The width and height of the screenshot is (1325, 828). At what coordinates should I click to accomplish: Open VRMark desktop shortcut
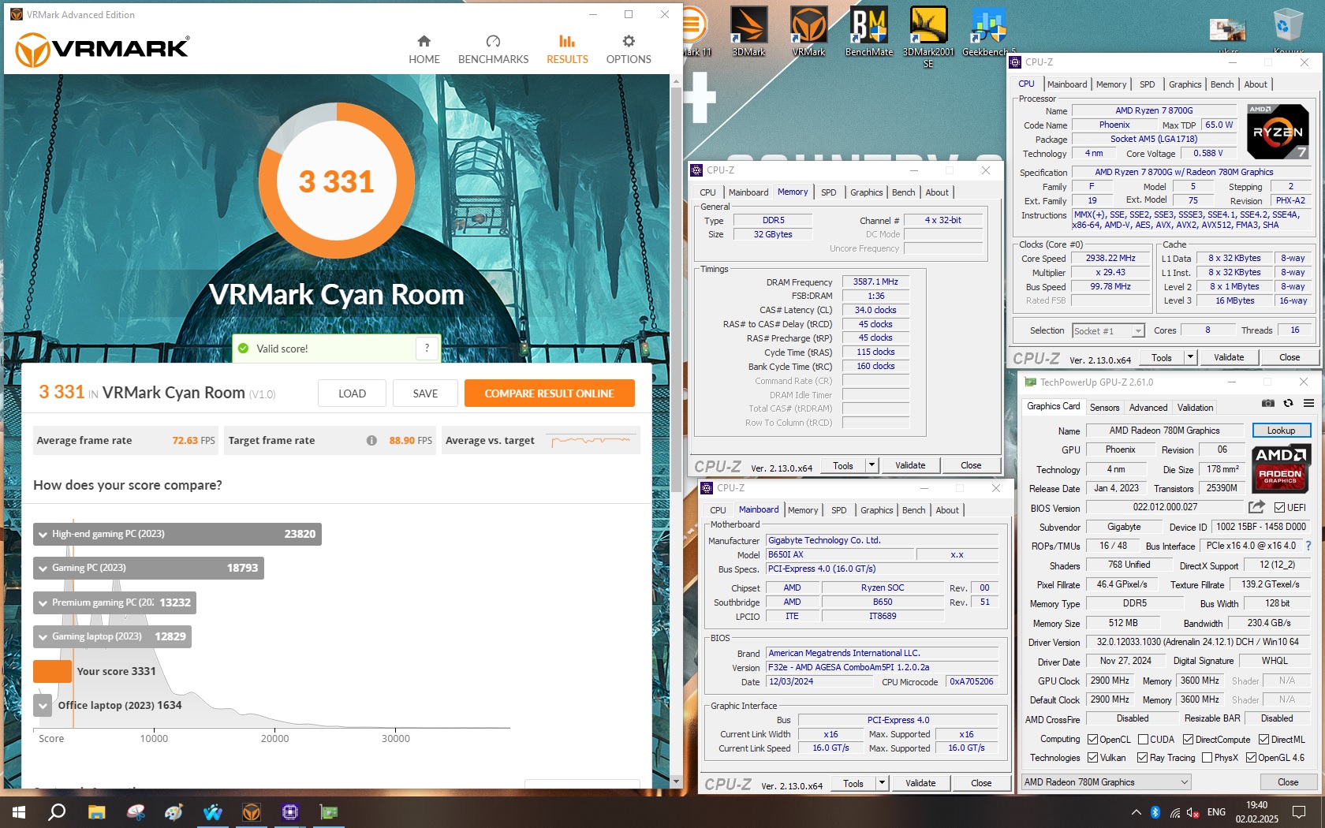808,32
